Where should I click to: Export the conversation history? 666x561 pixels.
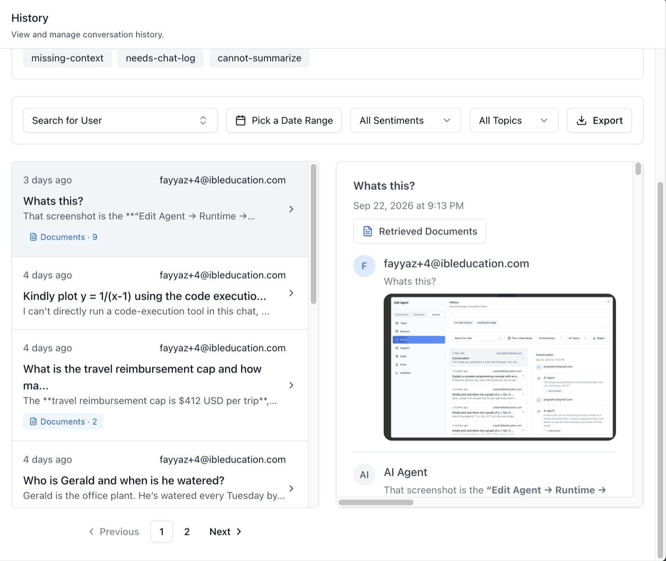tap(599, 121)
